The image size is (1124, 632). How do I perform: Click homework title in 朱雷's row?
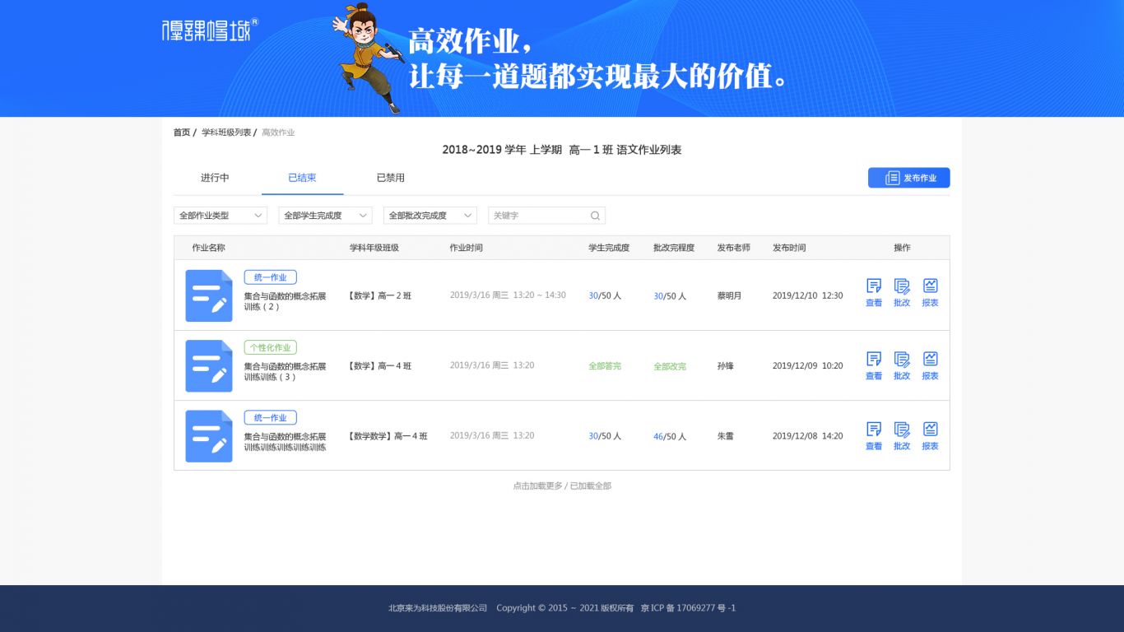pyautogui.click(x=285, y=442)
